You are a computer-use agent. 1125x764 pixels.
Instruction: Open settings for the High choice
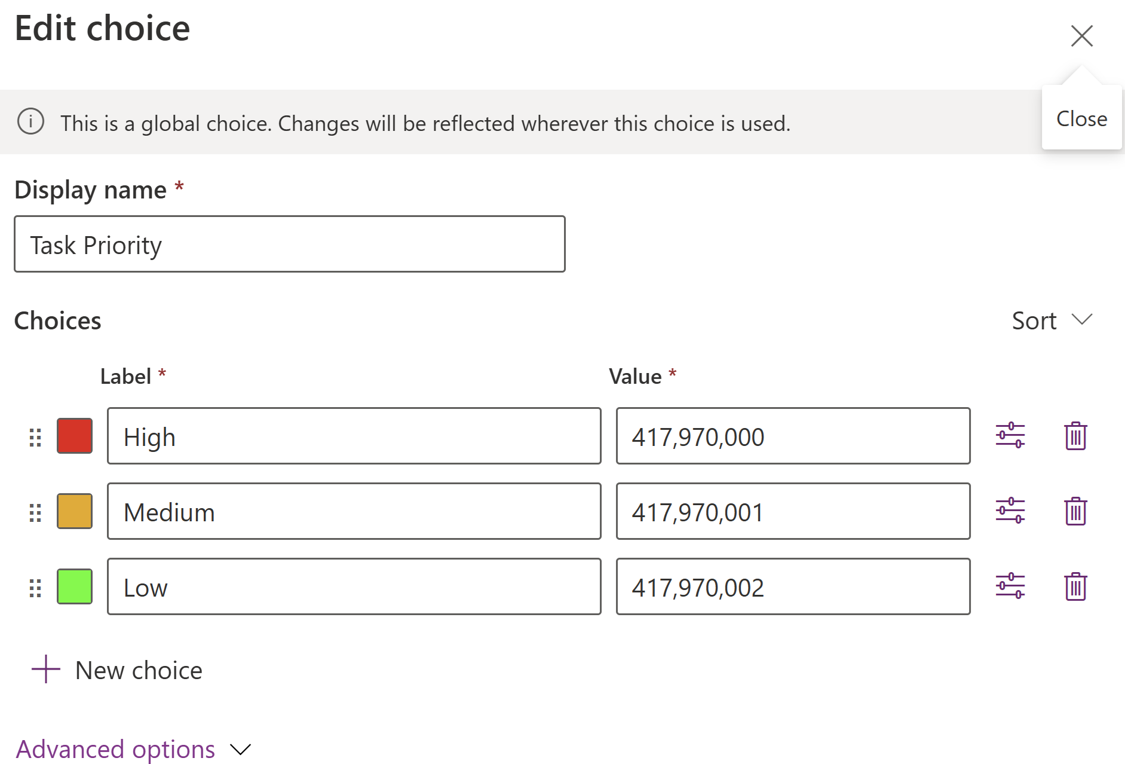tap(1011, 436)
